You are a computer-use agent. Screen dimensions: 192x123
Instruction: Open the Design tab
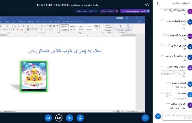click(7, 22)
